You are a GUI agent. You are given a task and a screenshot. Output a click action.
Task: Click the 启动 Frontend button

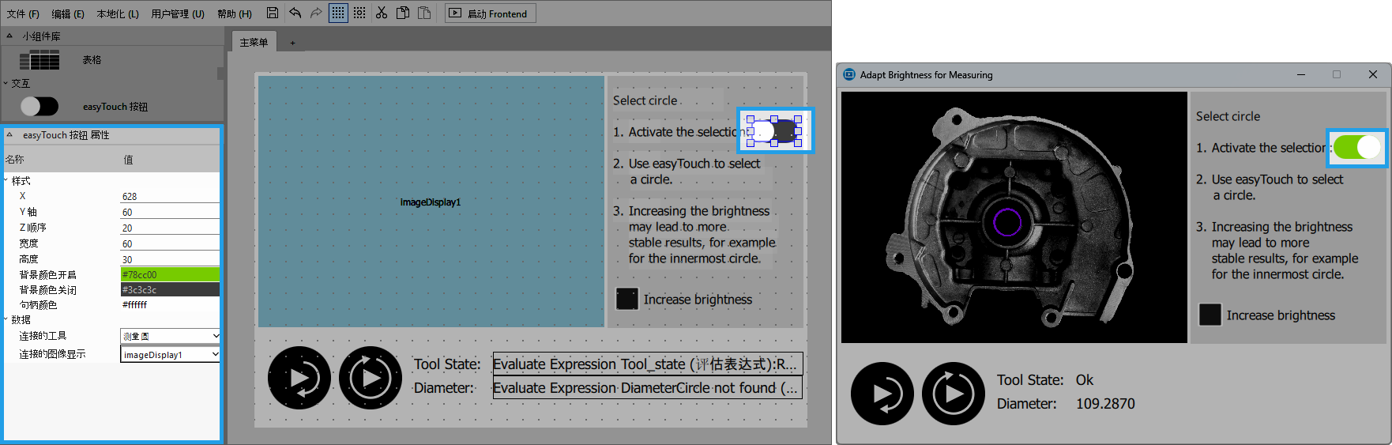tap(490, 13)
